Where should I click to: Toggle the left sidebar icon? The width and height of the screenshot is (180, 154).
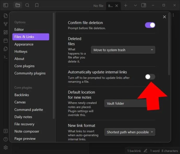(x=6, y=5)
